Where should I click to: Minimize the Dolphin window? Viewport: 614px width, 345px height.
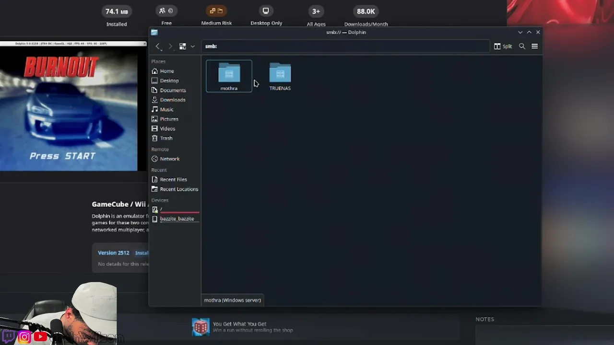[x=520, y=32]
